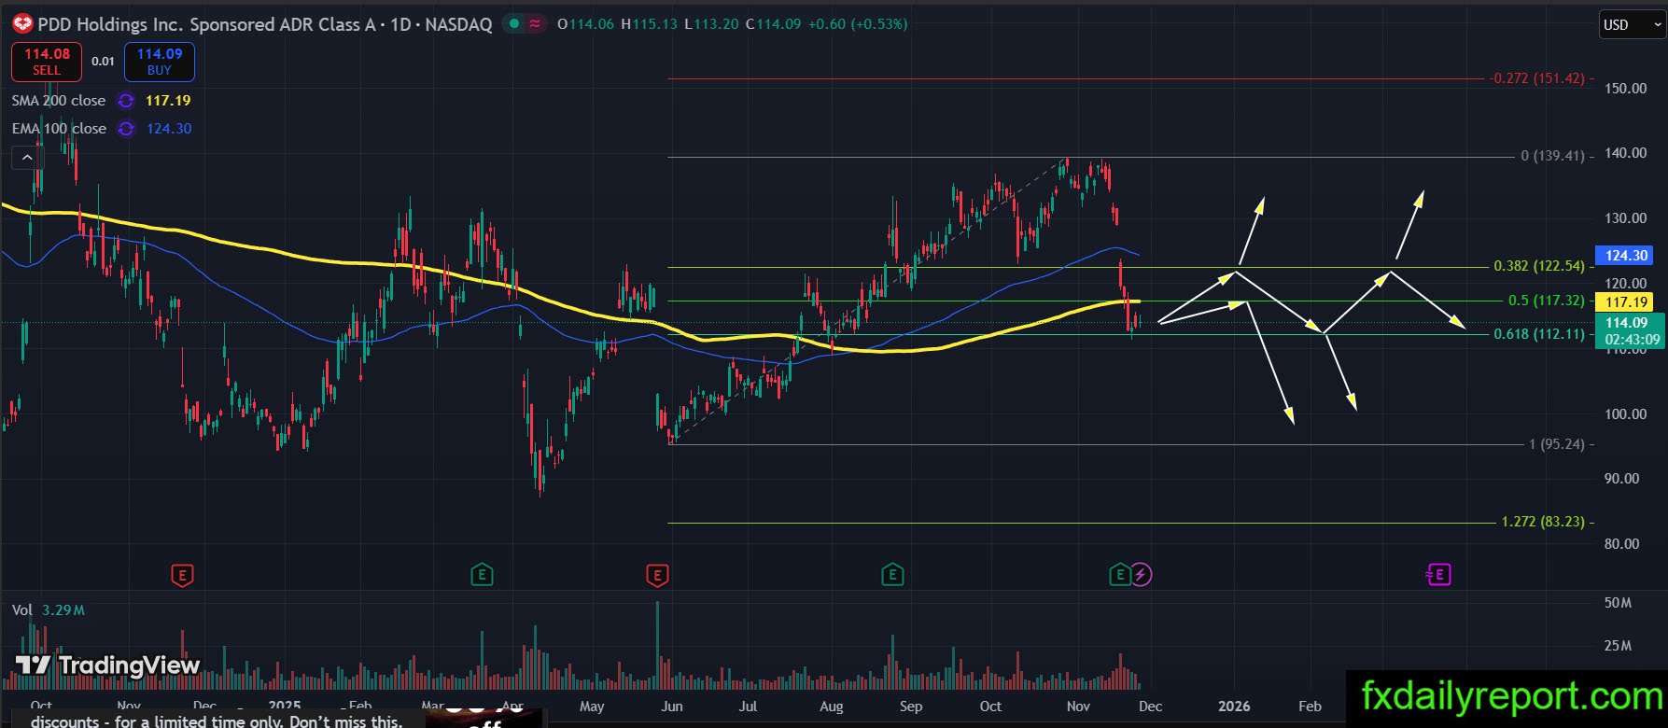Click the 80.00 price scale label
1668x728 pixels.
1622,544
